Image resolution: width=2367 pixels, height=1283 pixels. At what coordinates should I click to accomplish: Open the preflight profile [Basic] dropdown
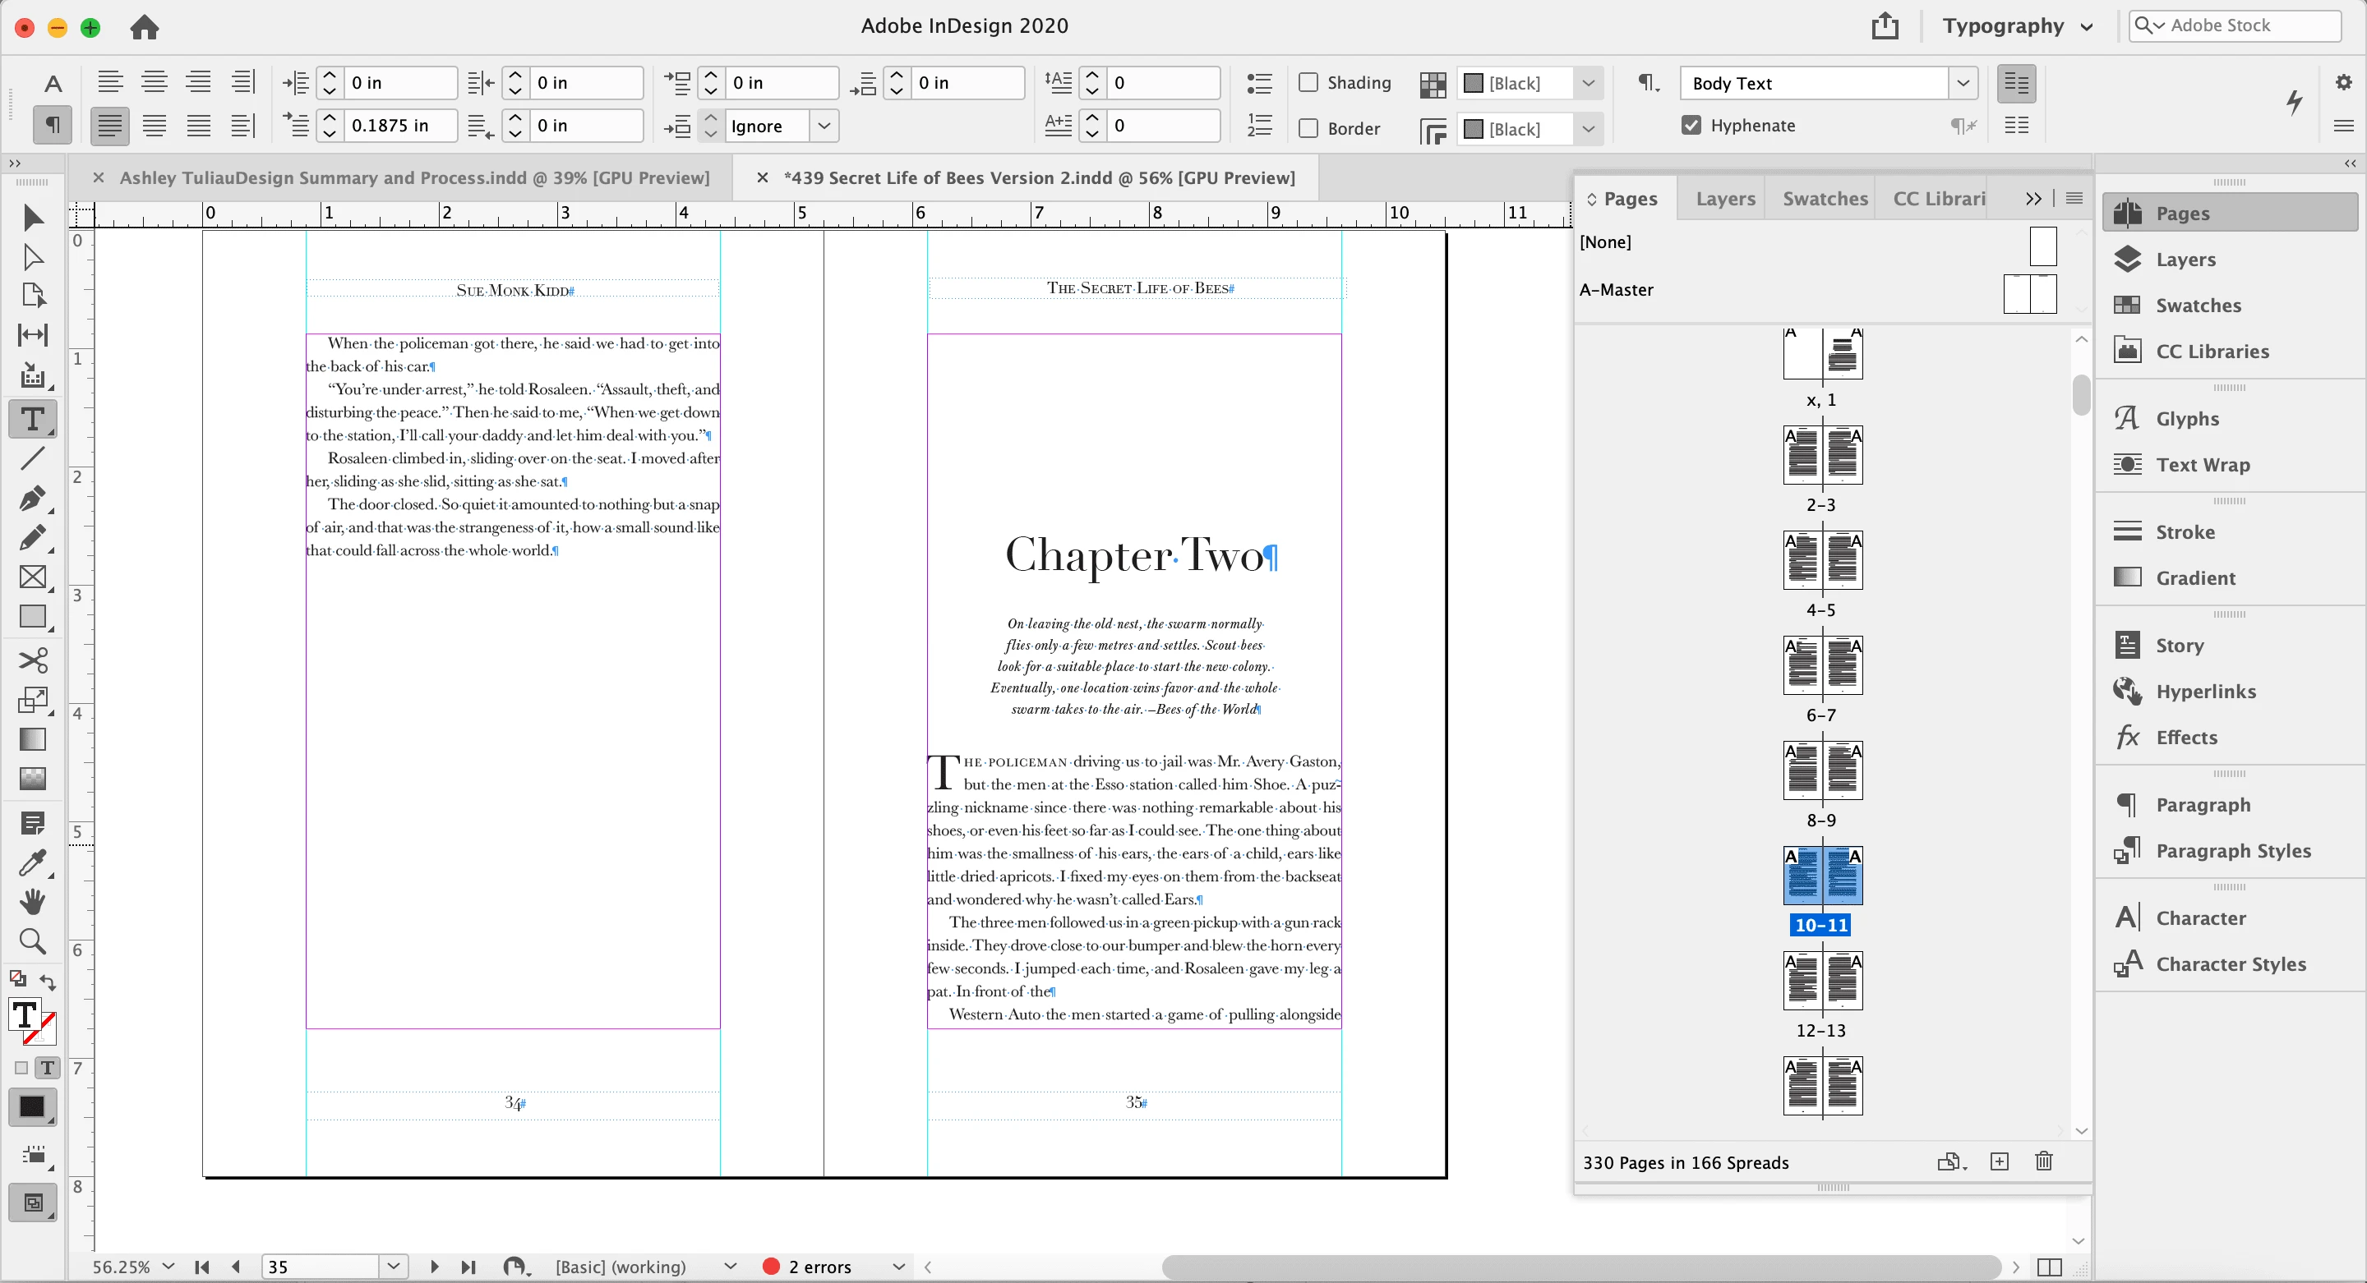tap(731, 1267)
